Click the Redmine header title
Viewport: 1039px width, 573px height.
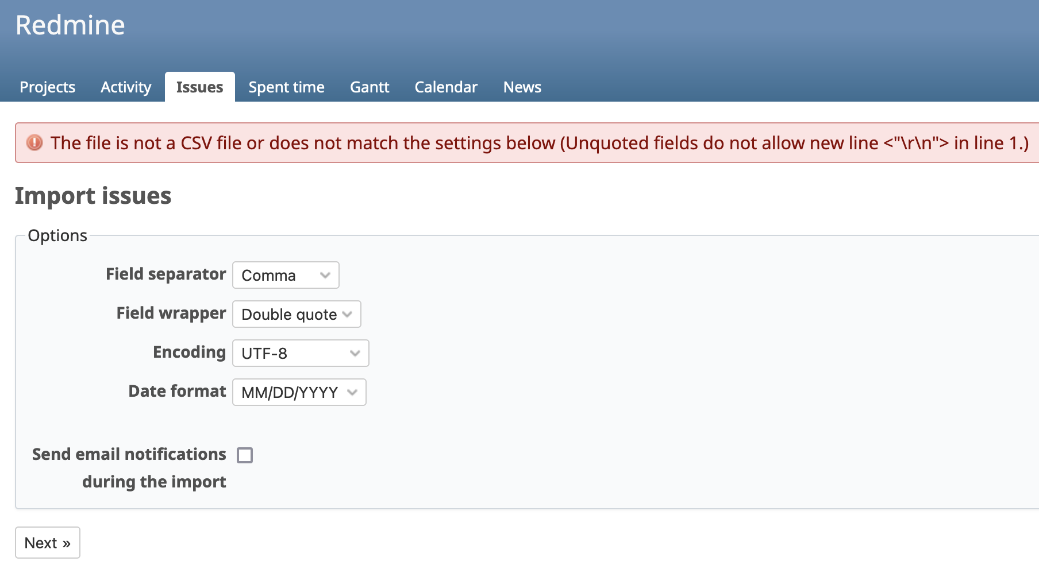[x=70, y=25]
